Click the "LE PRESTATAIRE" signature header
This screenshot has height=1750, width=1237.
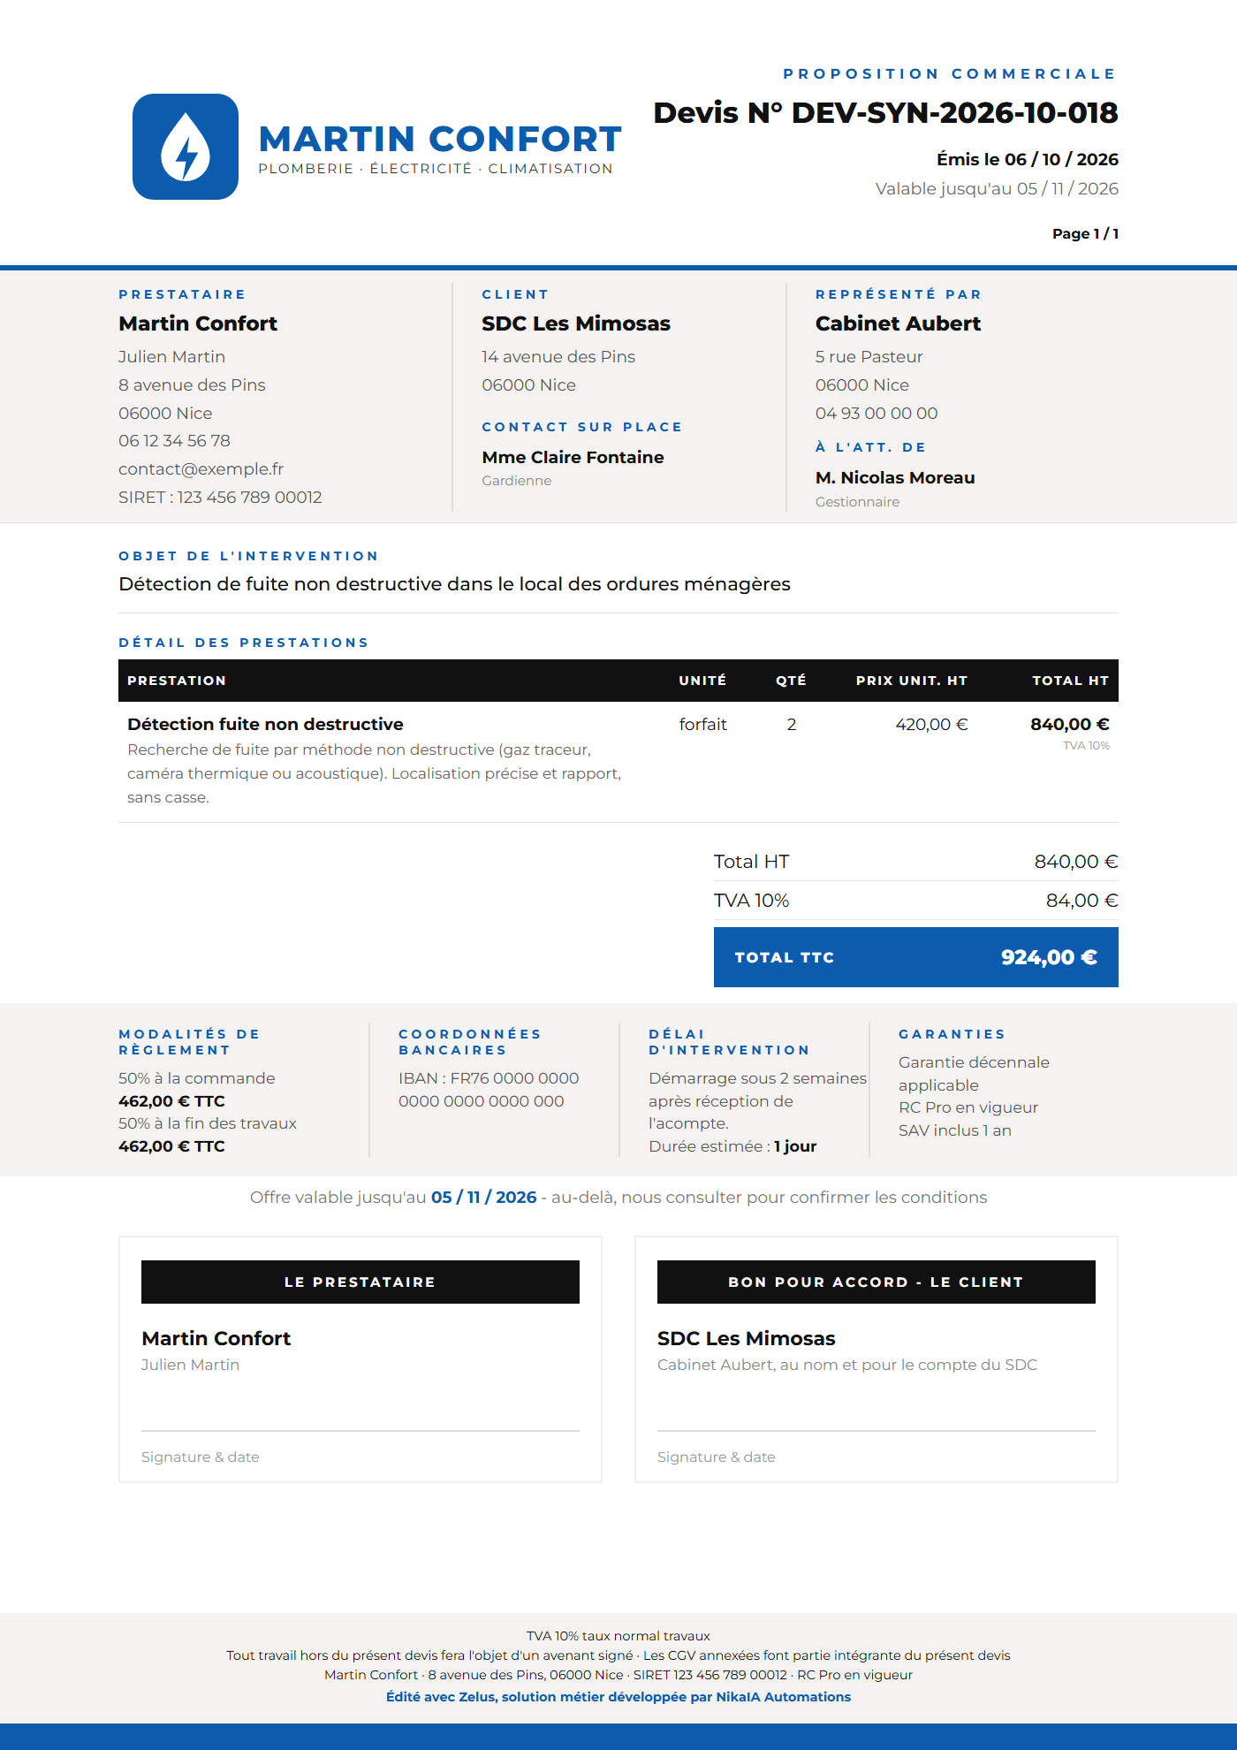click(x=360, y=1282)
